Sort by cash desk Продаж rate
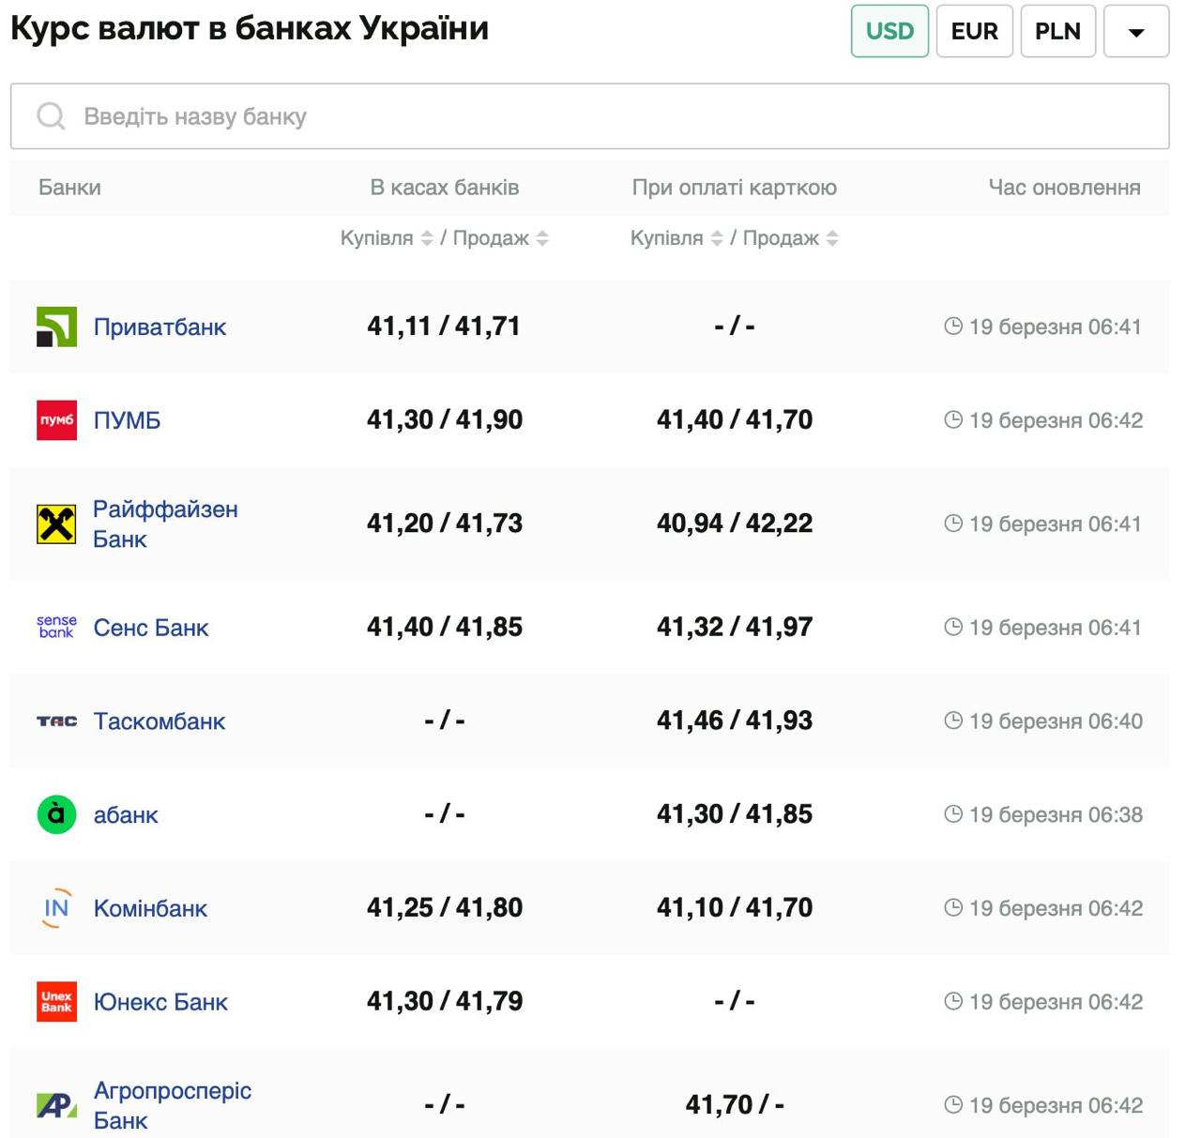Screen dimensions: 1201x1138 point(542,238)
